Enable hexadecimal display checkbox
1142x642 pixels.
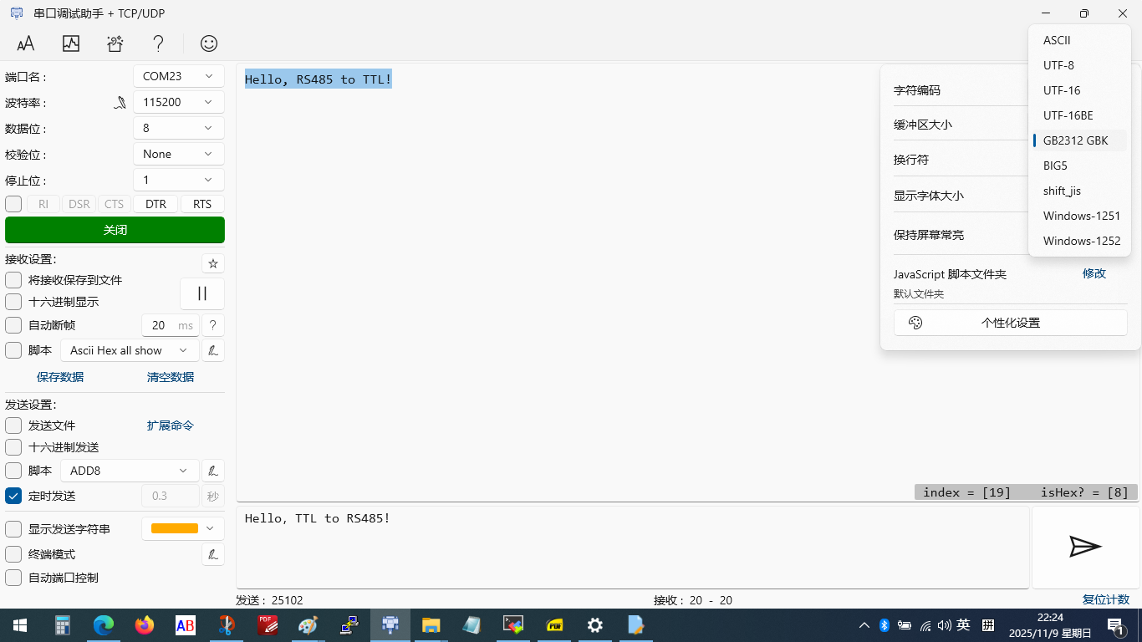(x=13, y=302)
